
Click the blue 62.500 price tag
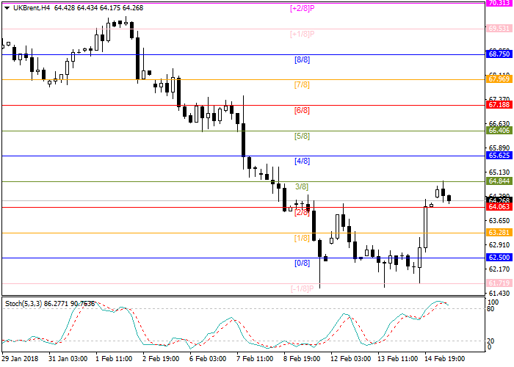pyautogui.click(x=499, y=258)
